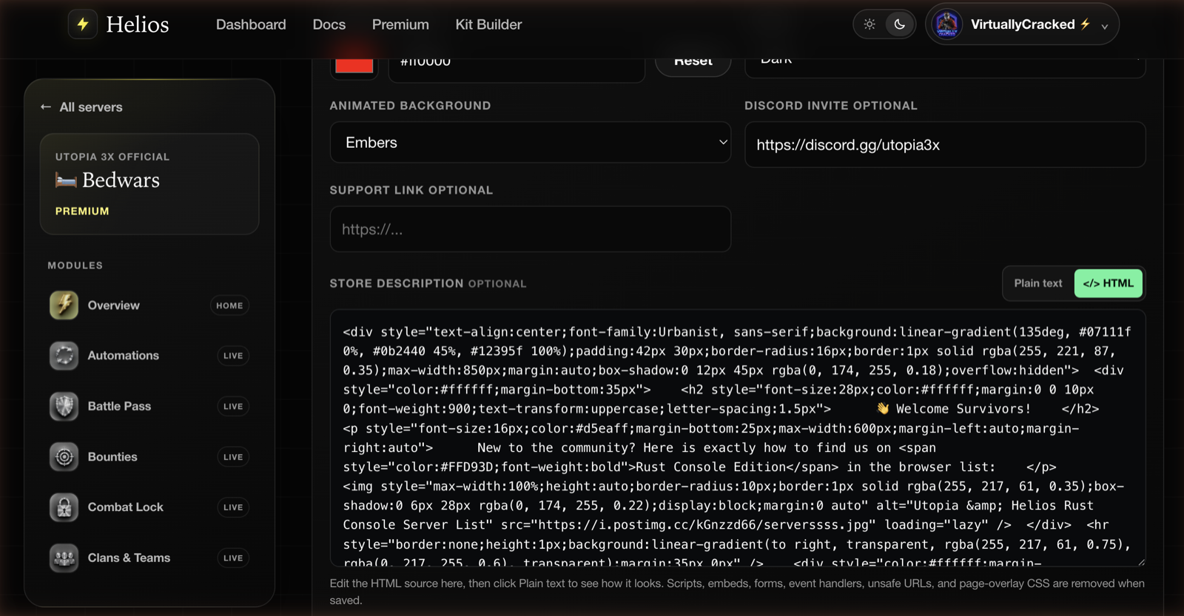Switch to light theme sun icon

[x=869, y=24]
